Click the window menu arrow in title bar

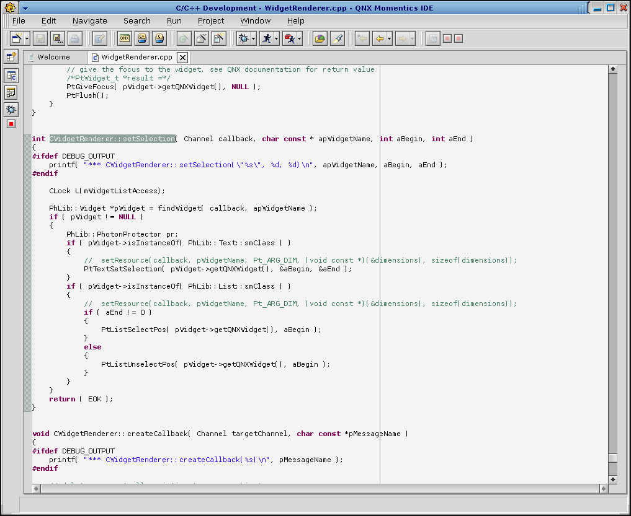click(24, 8)
